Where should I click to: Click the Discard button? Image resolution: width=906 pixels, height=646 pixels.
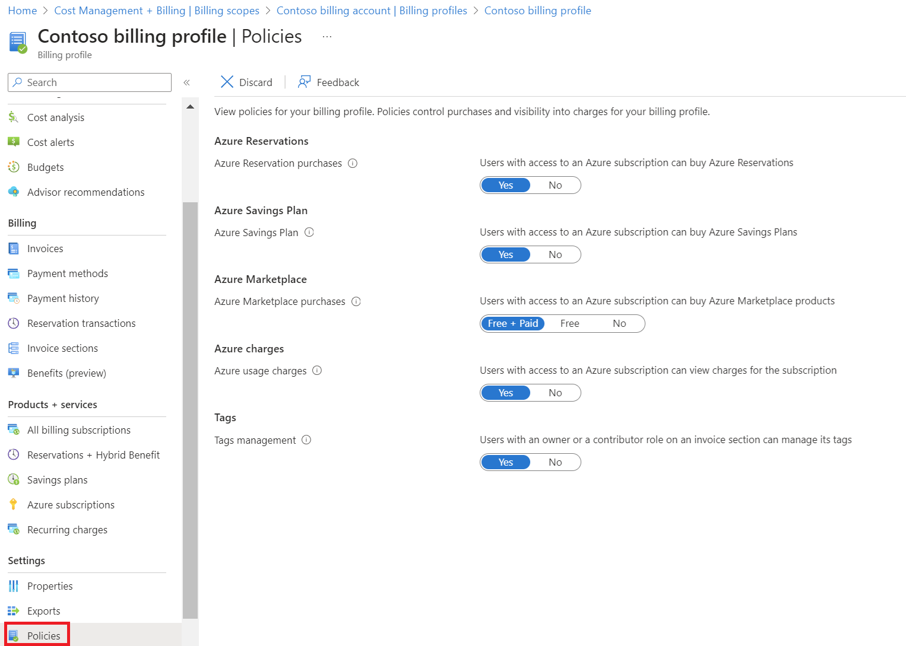pos(246,82)
